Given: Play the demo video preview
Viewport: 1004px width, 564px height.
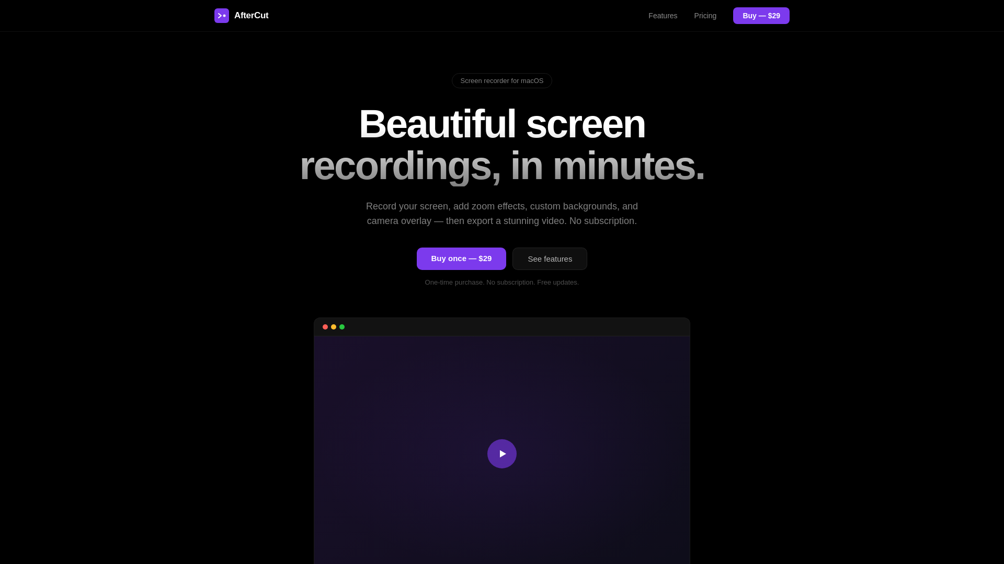Looking at the screenshot, I should (x=502, y=454).
